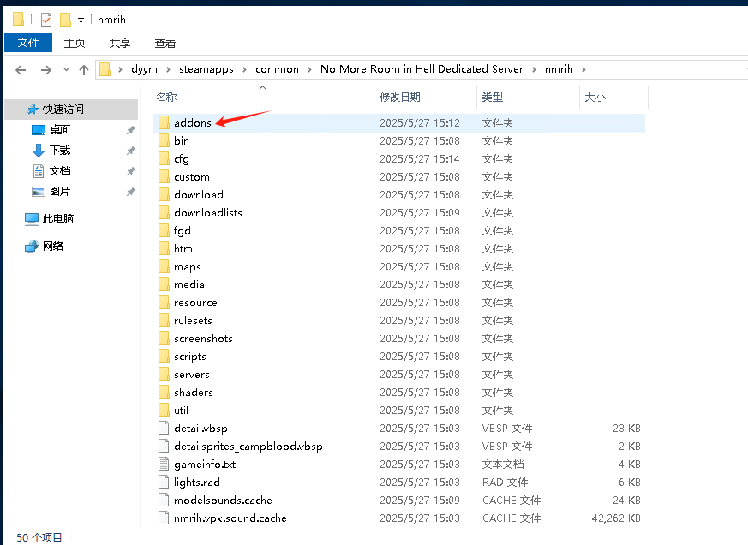Open the quick access toolbar dropdown arrow
Screen dimensions: 748x545
click(x=81, y=20)
